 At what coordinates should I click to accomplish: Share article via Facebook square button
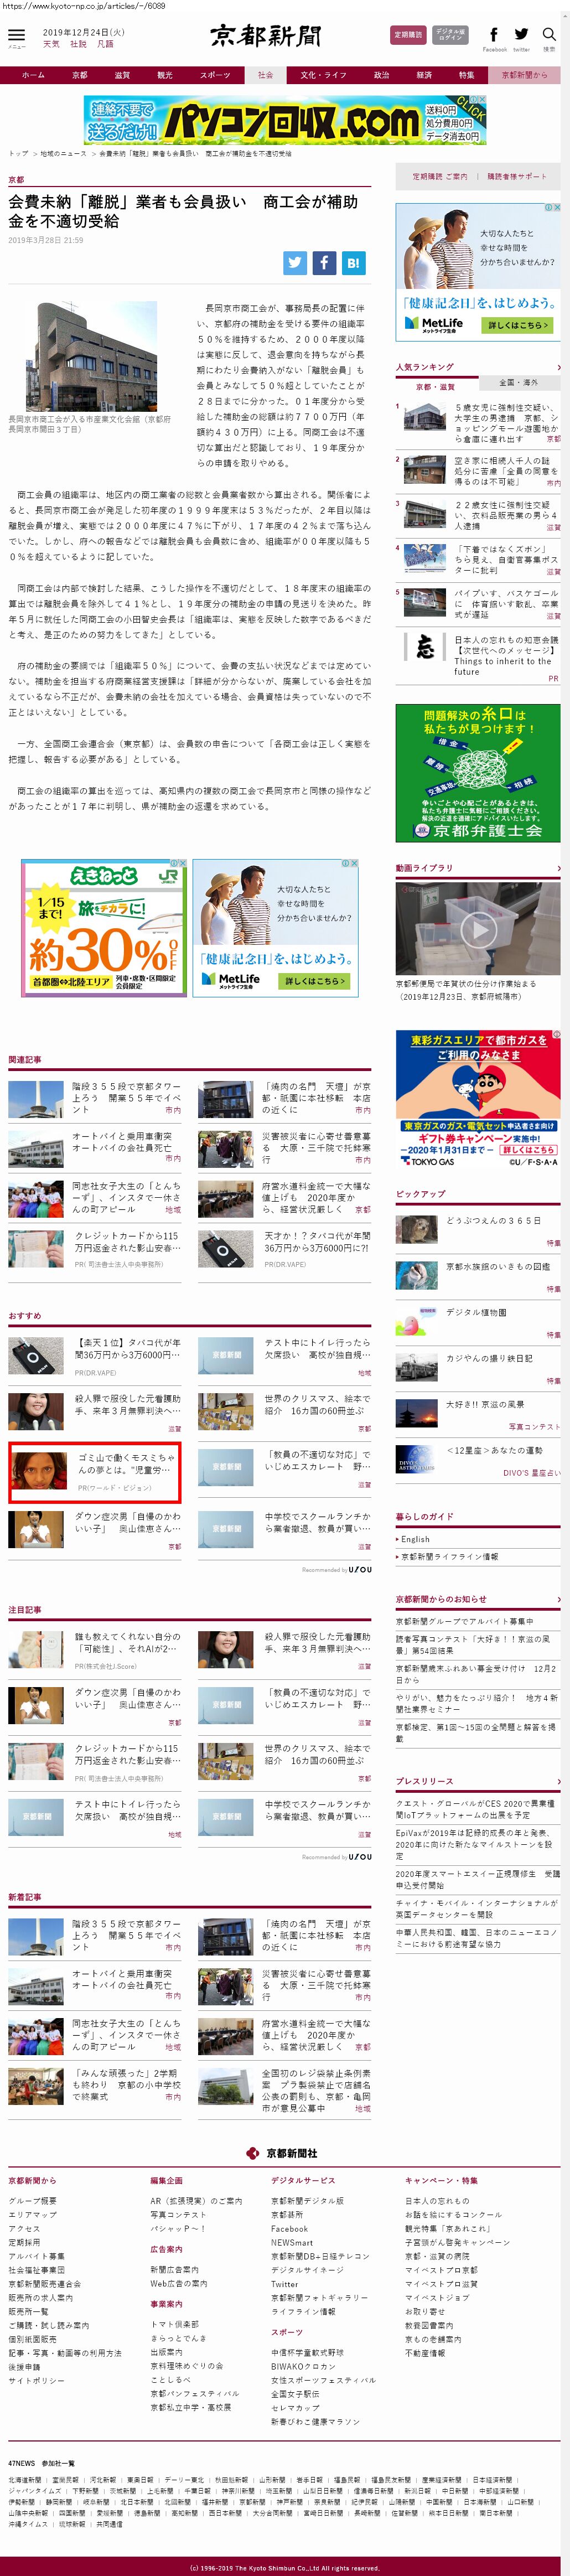tap(324, 263)
